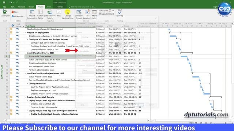Image resolution: width=234 pixels, height=131 pixels.
Task: Collapse the Prepare for deployment summary task
Action: pyautogui.click(x=26, y=32)
